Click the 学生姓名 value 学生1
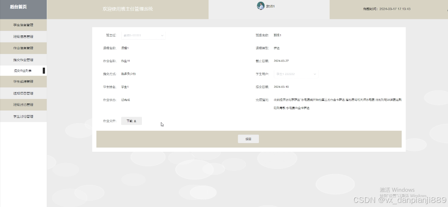448x207 pixels. tap(125, 87)
